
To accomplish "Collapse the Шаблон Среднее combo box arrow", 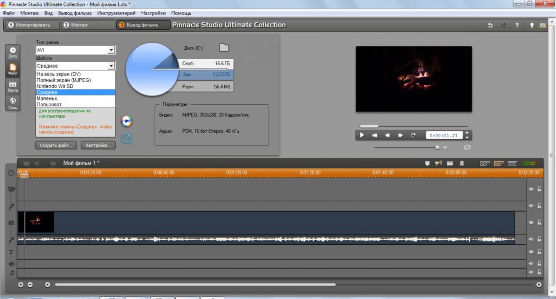I will point(111,66).
